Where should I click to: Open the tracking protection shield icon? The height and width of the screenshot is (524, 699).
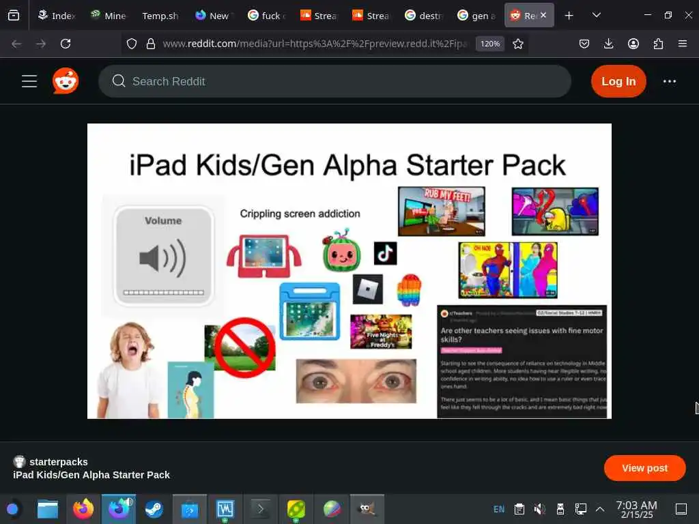(x=132, y=44)
